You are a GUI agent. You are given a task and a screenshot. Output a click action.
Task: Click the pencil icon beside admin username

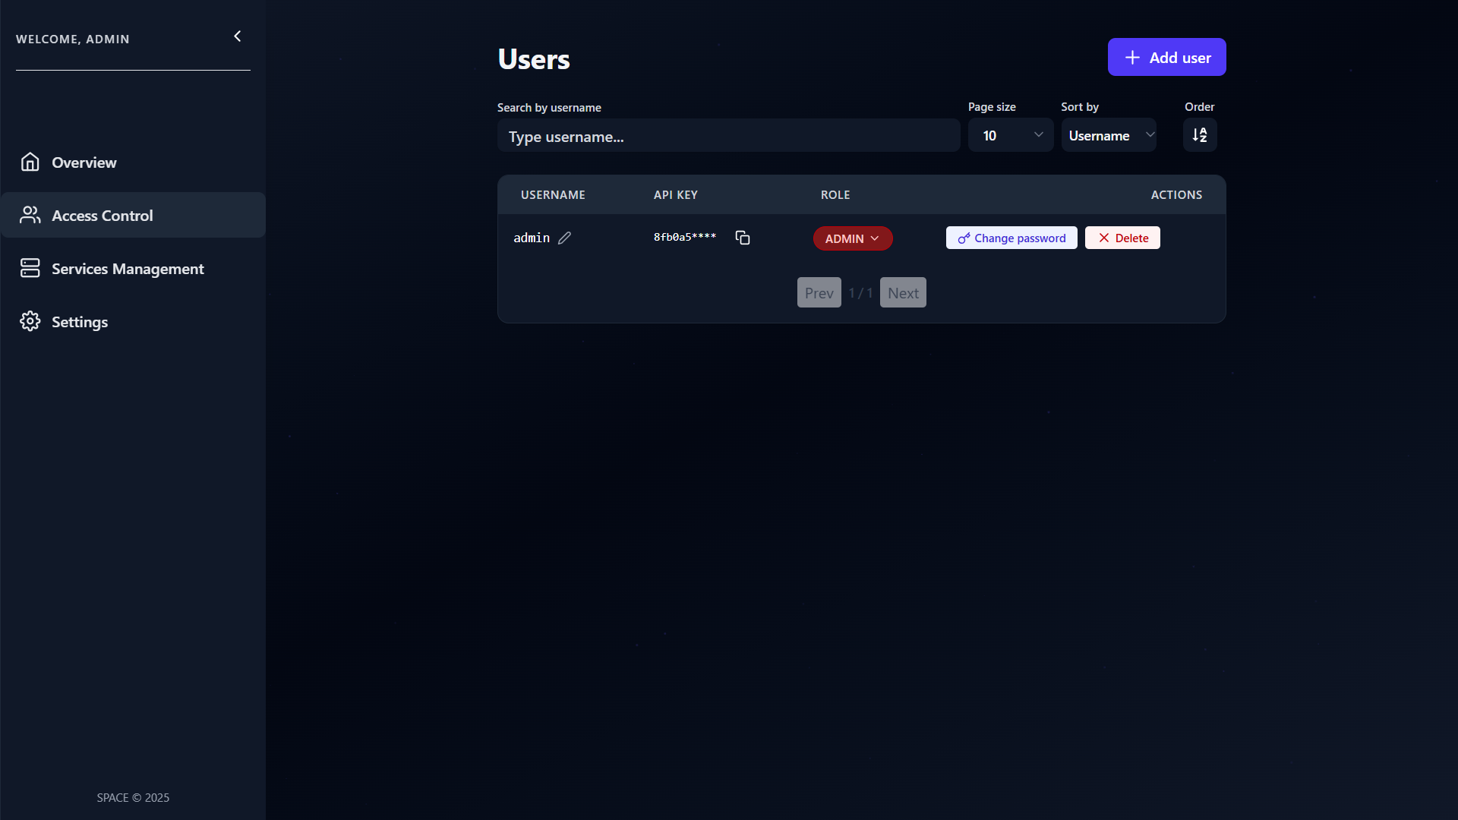[x=564, y=238]
